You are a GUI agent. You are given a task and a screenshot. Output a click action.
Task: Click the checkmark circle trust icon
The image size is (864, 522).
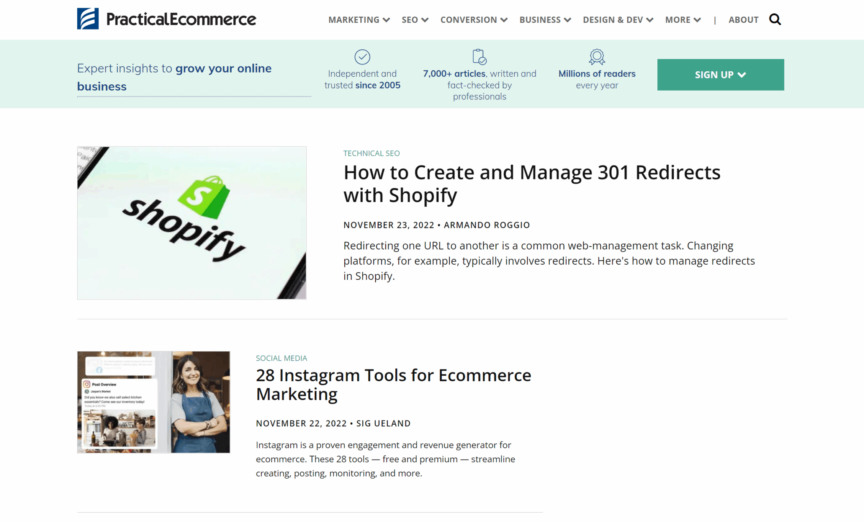coord(362,57)
